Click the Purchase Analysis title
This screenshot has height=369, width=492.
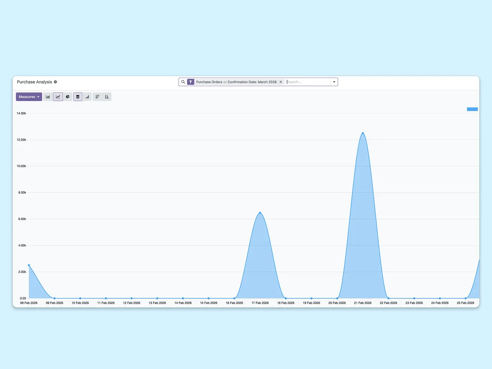coord(34,82)
